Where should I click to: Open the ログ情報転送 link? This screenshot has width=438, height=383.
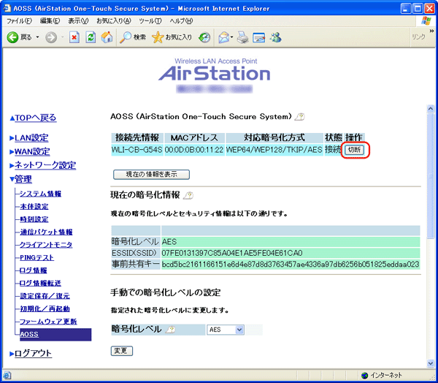tap(40, 283)
